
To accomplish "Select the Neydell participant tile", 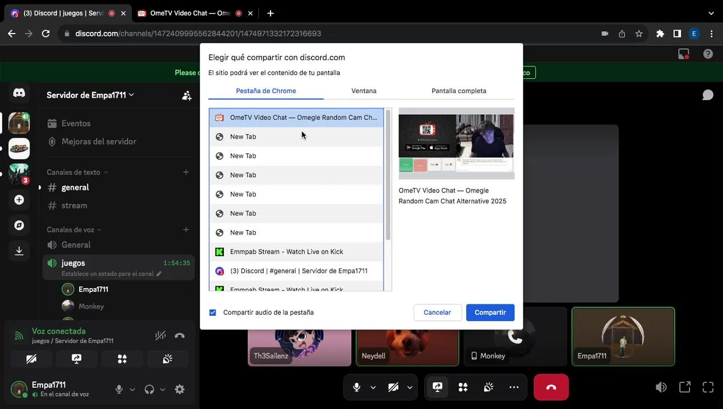I will (x=407, y=336).
